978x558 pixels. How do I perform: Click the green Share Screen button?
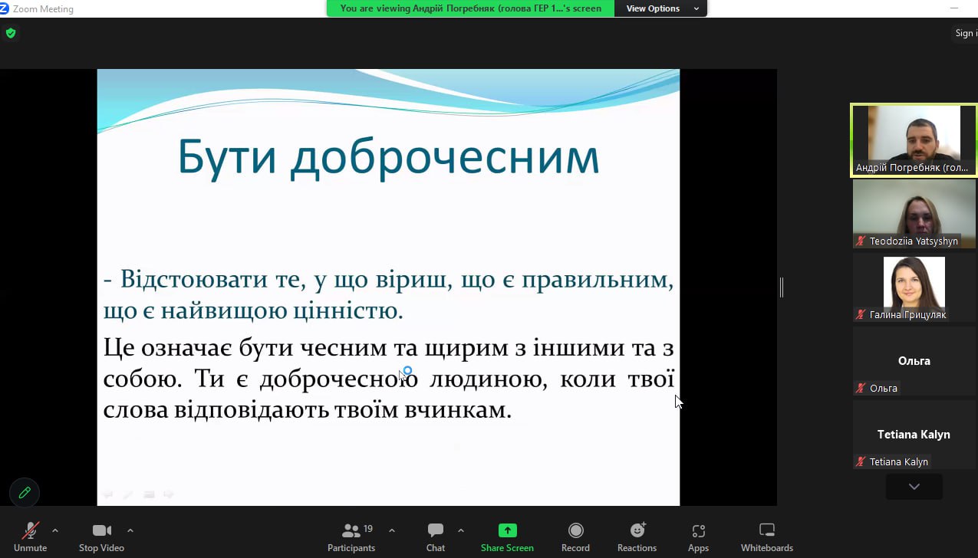(507, 537)
